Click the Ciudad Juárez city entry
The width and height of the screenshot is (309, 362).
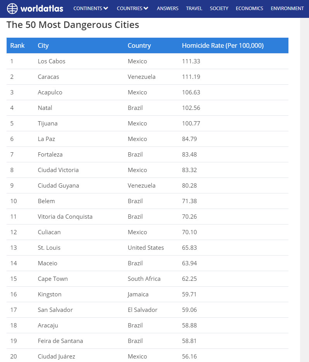click(57, 357)
